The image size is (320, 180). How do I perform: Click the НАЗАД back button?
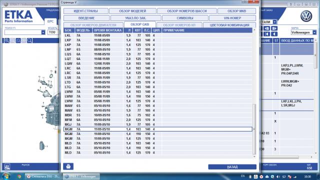coord(232,167)
